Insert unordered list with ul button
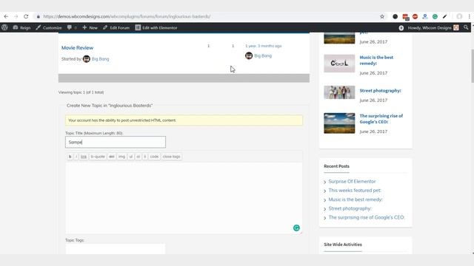Viewport: 474px width, 266px height. [131, 157]
